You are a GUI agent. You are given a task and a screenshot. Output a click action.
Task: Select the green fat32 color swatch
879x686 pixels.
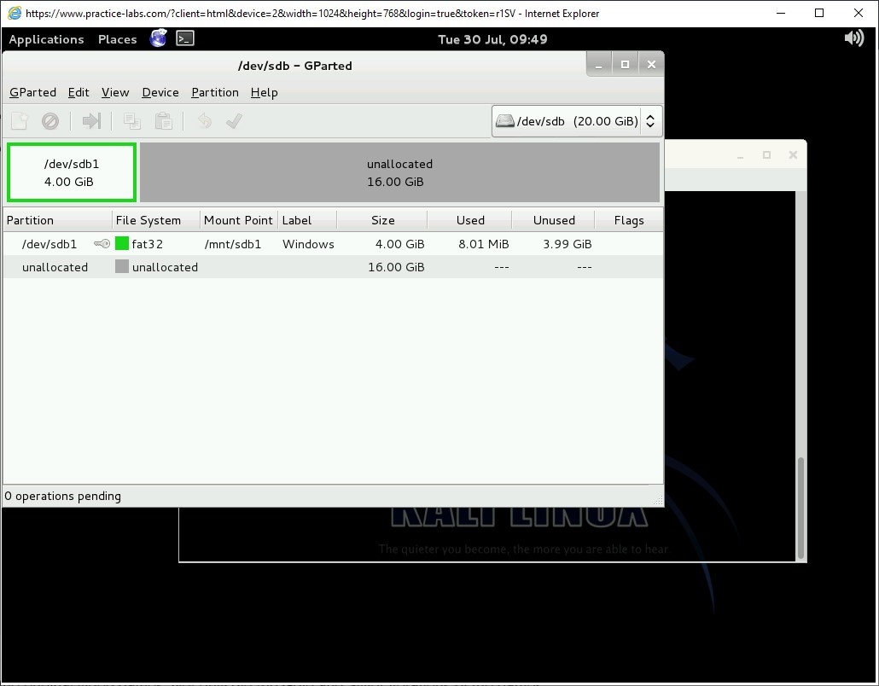click(x=122, y=244)
